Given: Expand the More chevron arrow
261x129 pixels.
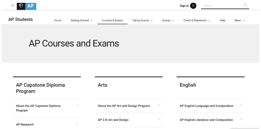Looking at the screenshot, I should pyautogui.click(x=243, y=21).
